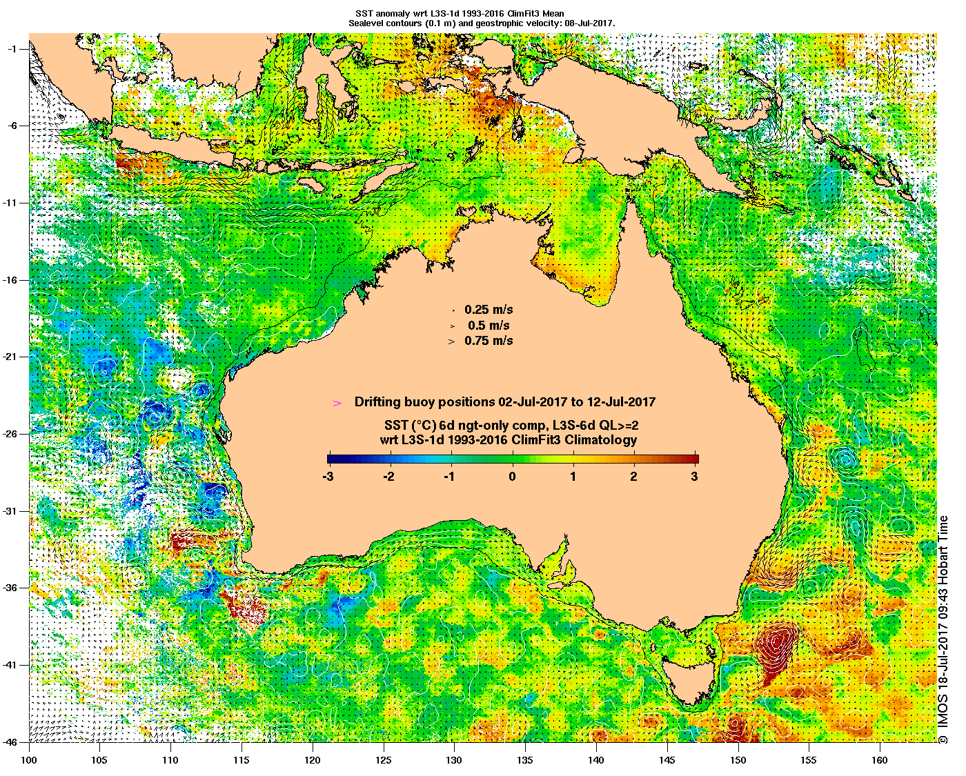Click the colorbar tick label '0'
The image size is (966, 776).
point(513,476)
